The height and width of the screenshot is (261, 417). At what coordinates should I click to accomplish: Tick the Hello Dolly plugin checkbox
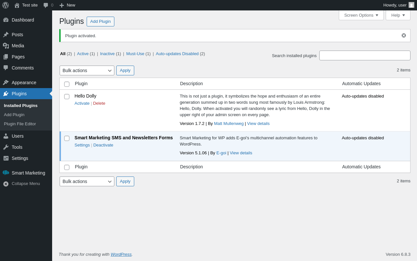67,97
